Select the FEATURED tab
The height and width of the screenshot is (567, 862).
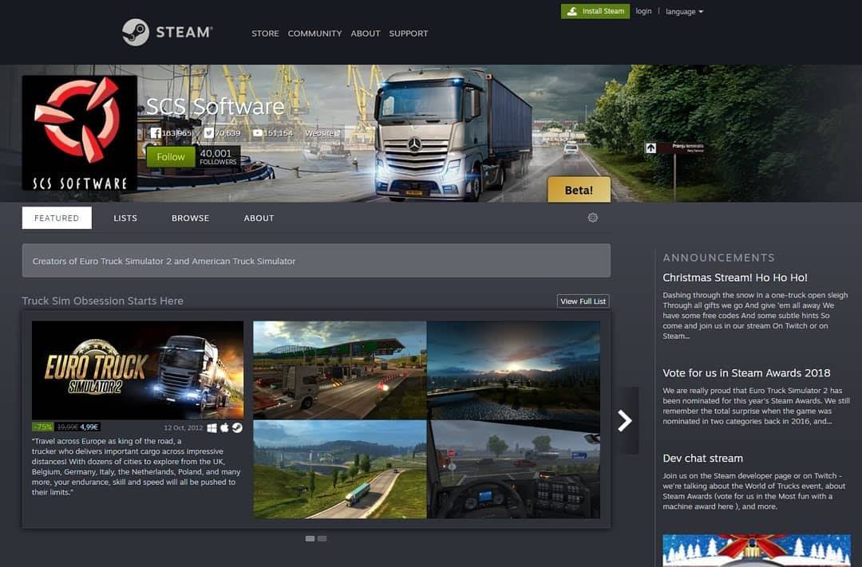click(x=57, y=219)
